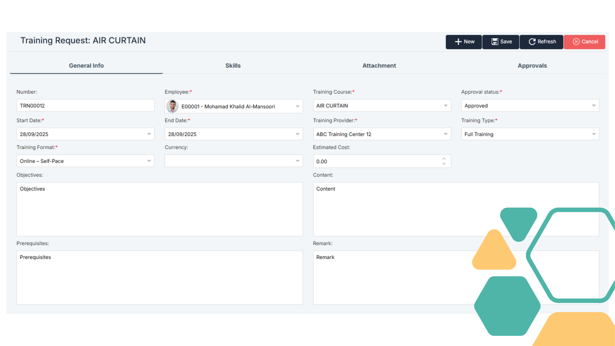This screenshot has width=615, height=346.
Task: Expand the Training Provider dropdown
Action: (445, 134)
